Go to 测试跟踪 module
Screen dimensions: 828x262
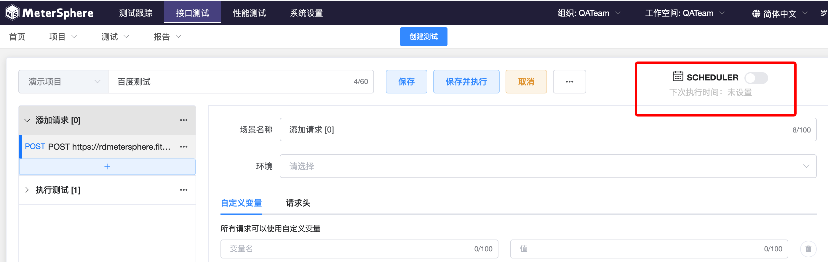[x=136, y=13]
